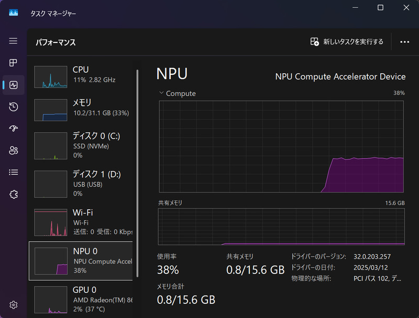Select the Performance view icon

pyautogui.click(x=13, y=85)
